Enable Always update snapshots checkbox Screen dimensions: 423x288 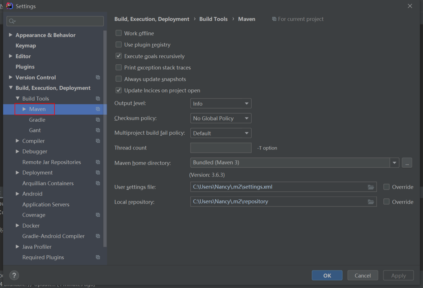[x=119, y=79]
